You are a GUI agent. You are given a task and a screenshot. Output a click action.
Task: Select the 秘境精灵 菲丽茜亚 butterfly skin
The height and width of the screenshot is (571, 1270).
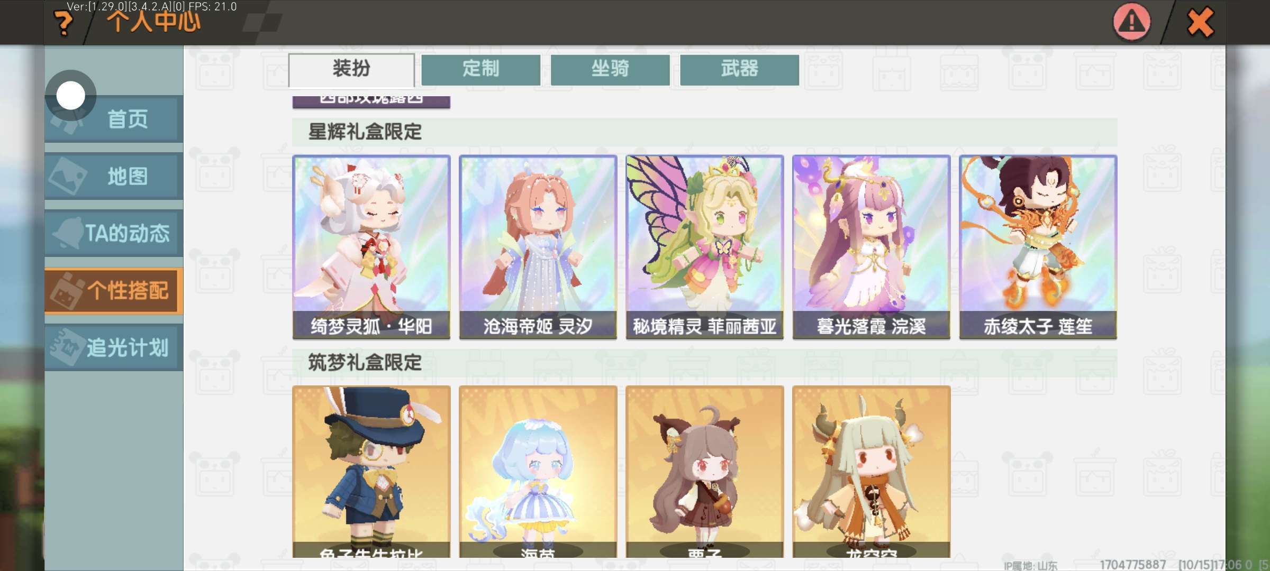point(705,247)
